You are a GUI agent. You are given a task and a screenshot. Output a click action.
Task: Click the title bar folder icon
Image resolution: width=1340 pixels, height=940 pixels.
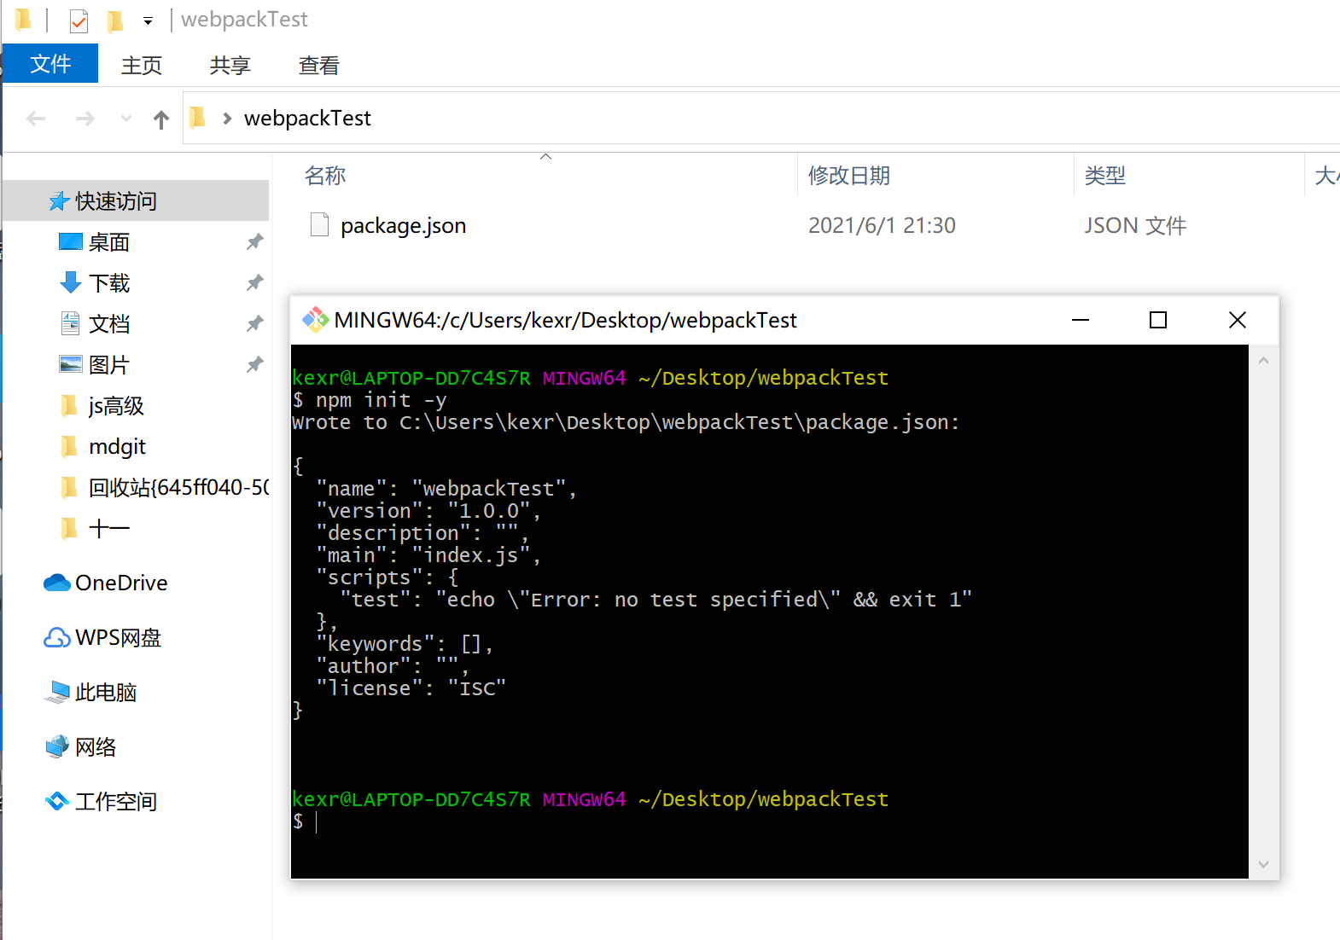24,19
